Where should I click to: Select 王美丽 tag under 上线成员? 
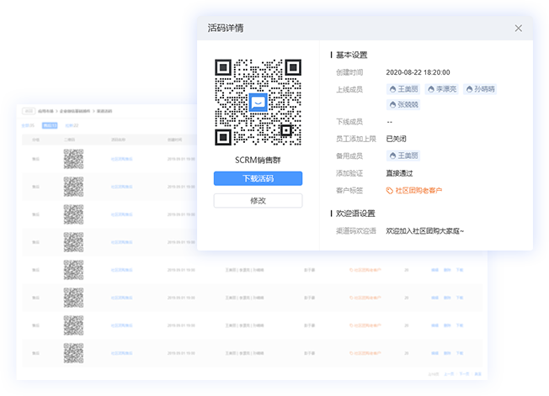point(403,89)
